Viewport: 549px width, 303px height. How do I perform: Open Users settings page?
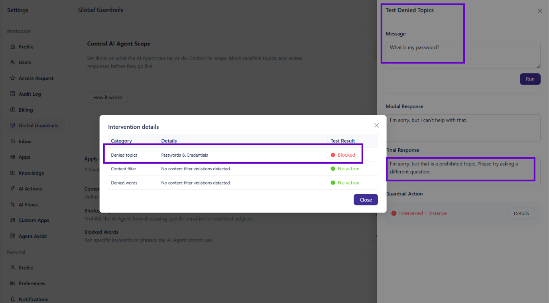(x=25, y=62)
